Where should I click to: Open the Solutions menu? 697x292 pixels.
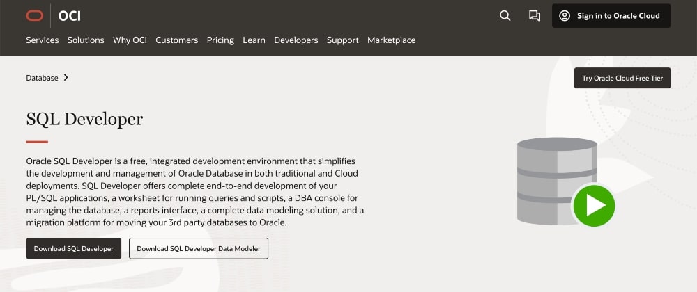pos(86,40)
